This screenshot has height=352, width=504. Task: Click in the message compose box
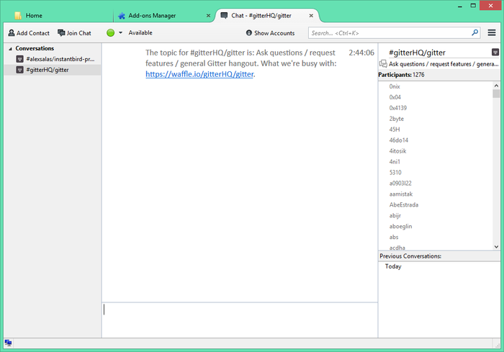pyautogui.click(x=240, y=320)
